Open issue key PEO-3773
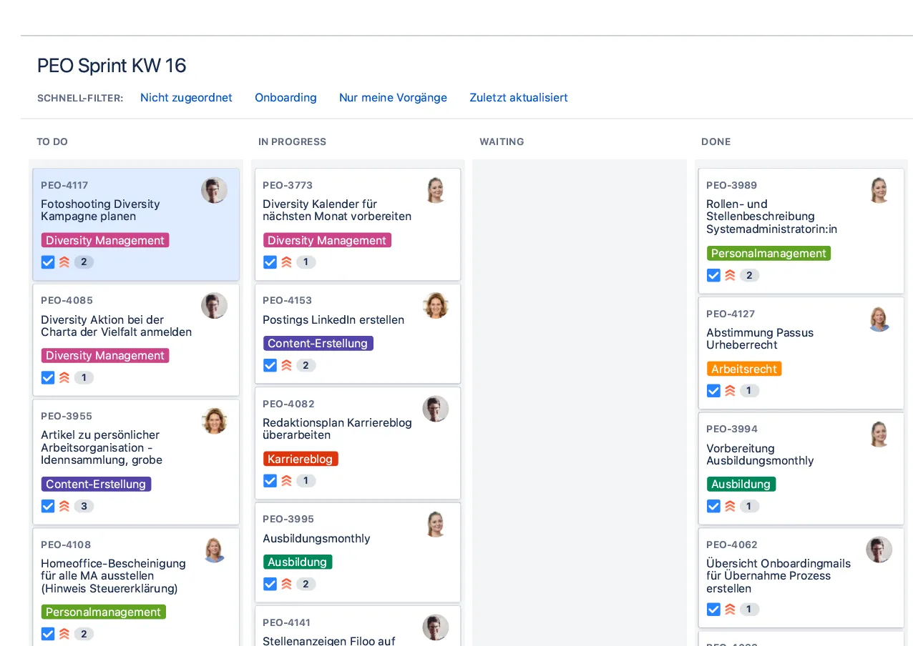Screen dimensions: 913x646 click(x=288, y=185)
